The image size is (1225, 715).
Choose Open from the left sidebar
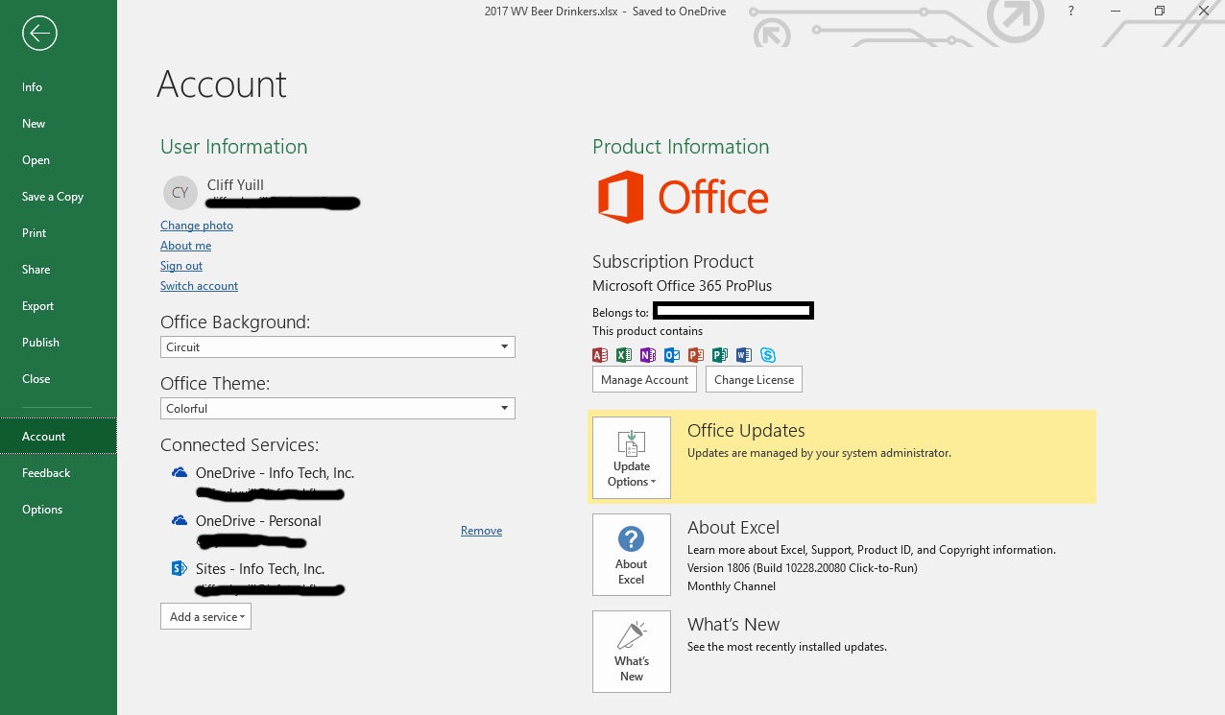click(x=59, y=159)
